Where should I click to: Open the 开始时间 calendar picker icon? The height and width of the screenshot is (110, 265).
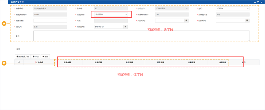coord(186,21)
